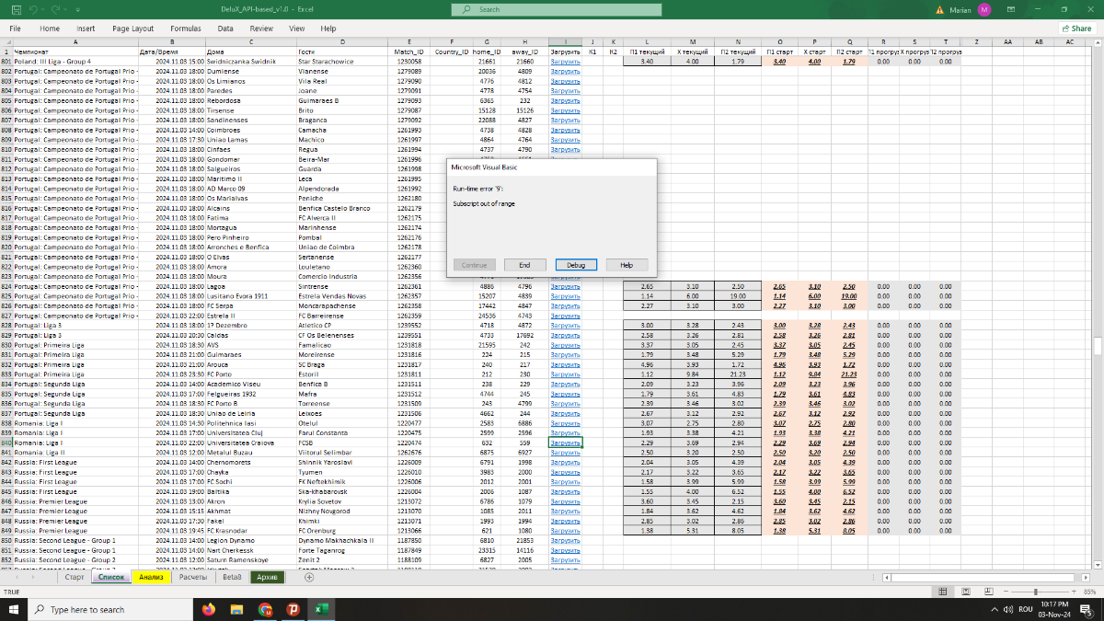Open Firefox from the taskbar
This screenshot has height=621, width=1104.
click(x=208, y=609)
